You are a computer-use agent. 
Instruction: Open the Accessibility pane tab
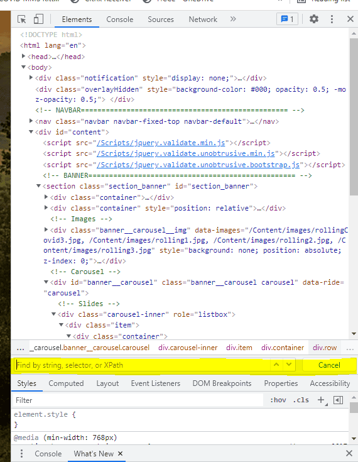(x=330, y=383)
